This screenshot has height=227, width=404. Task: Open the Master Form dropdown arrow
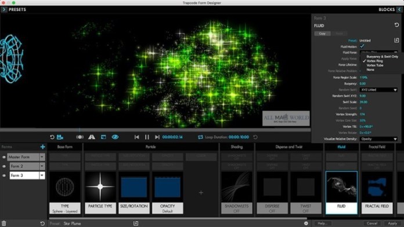point(42,157)
